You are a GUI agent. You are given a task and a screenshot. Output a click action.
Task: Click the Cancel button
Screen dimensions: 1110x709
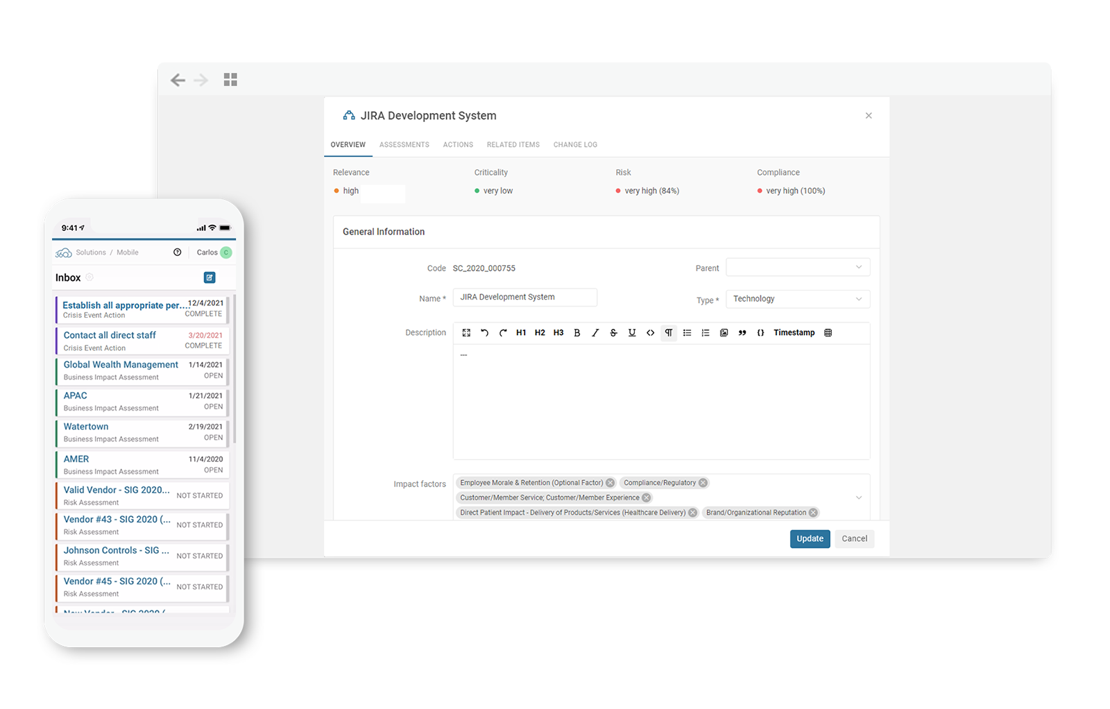(x=855, y=539)
